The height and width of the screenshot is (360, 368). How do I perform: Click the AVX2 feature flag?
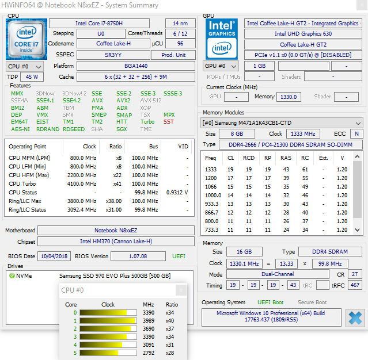point(123,101)
